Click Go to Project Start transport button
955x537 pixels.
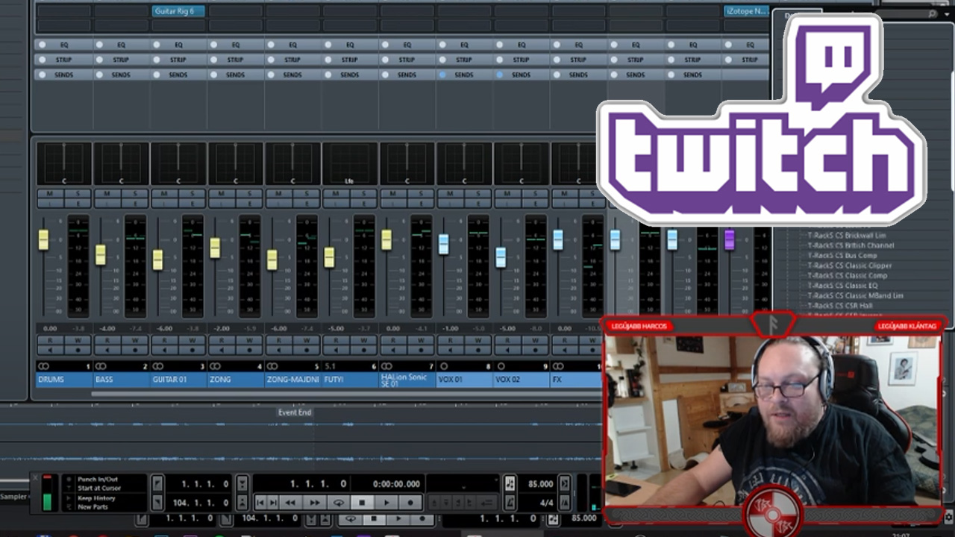[260, 503]
